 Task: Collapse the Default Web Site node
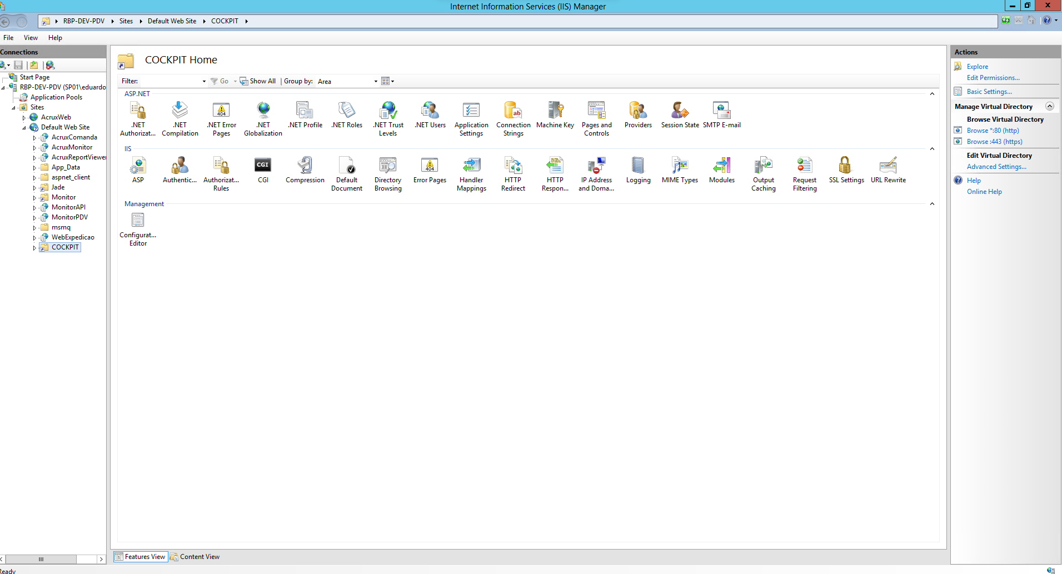pyautogui.click(x=24, y=128)
